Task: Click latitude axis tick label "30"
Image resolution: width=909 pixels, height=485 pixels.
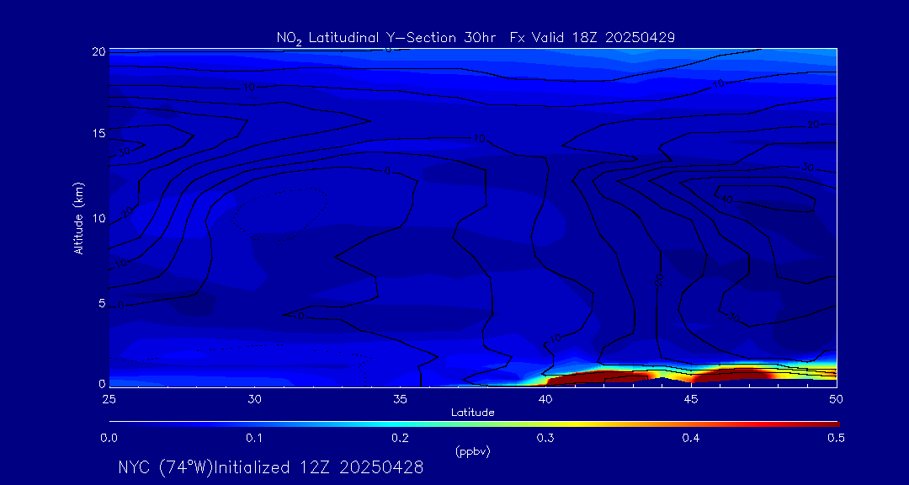Action: 254,399
